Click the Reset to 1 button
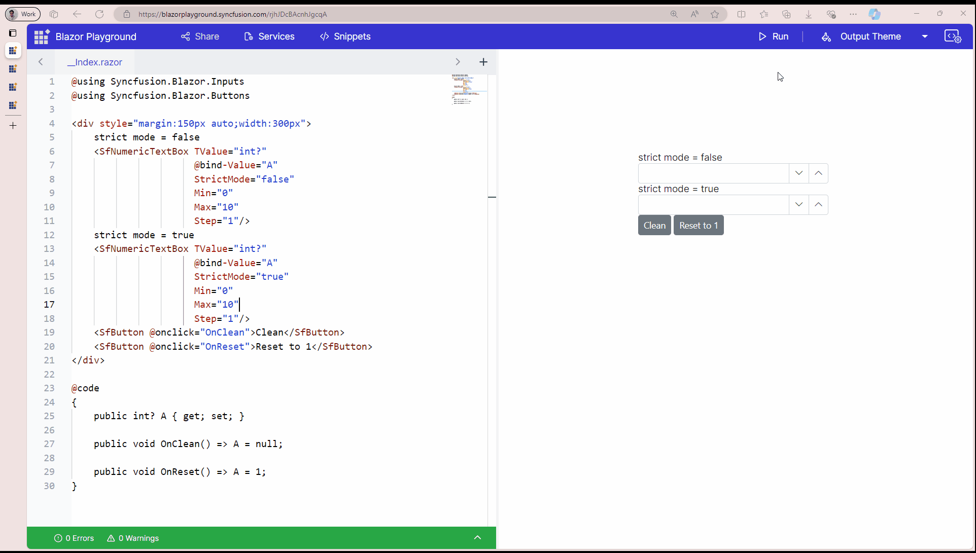 (x=699, y=226)
